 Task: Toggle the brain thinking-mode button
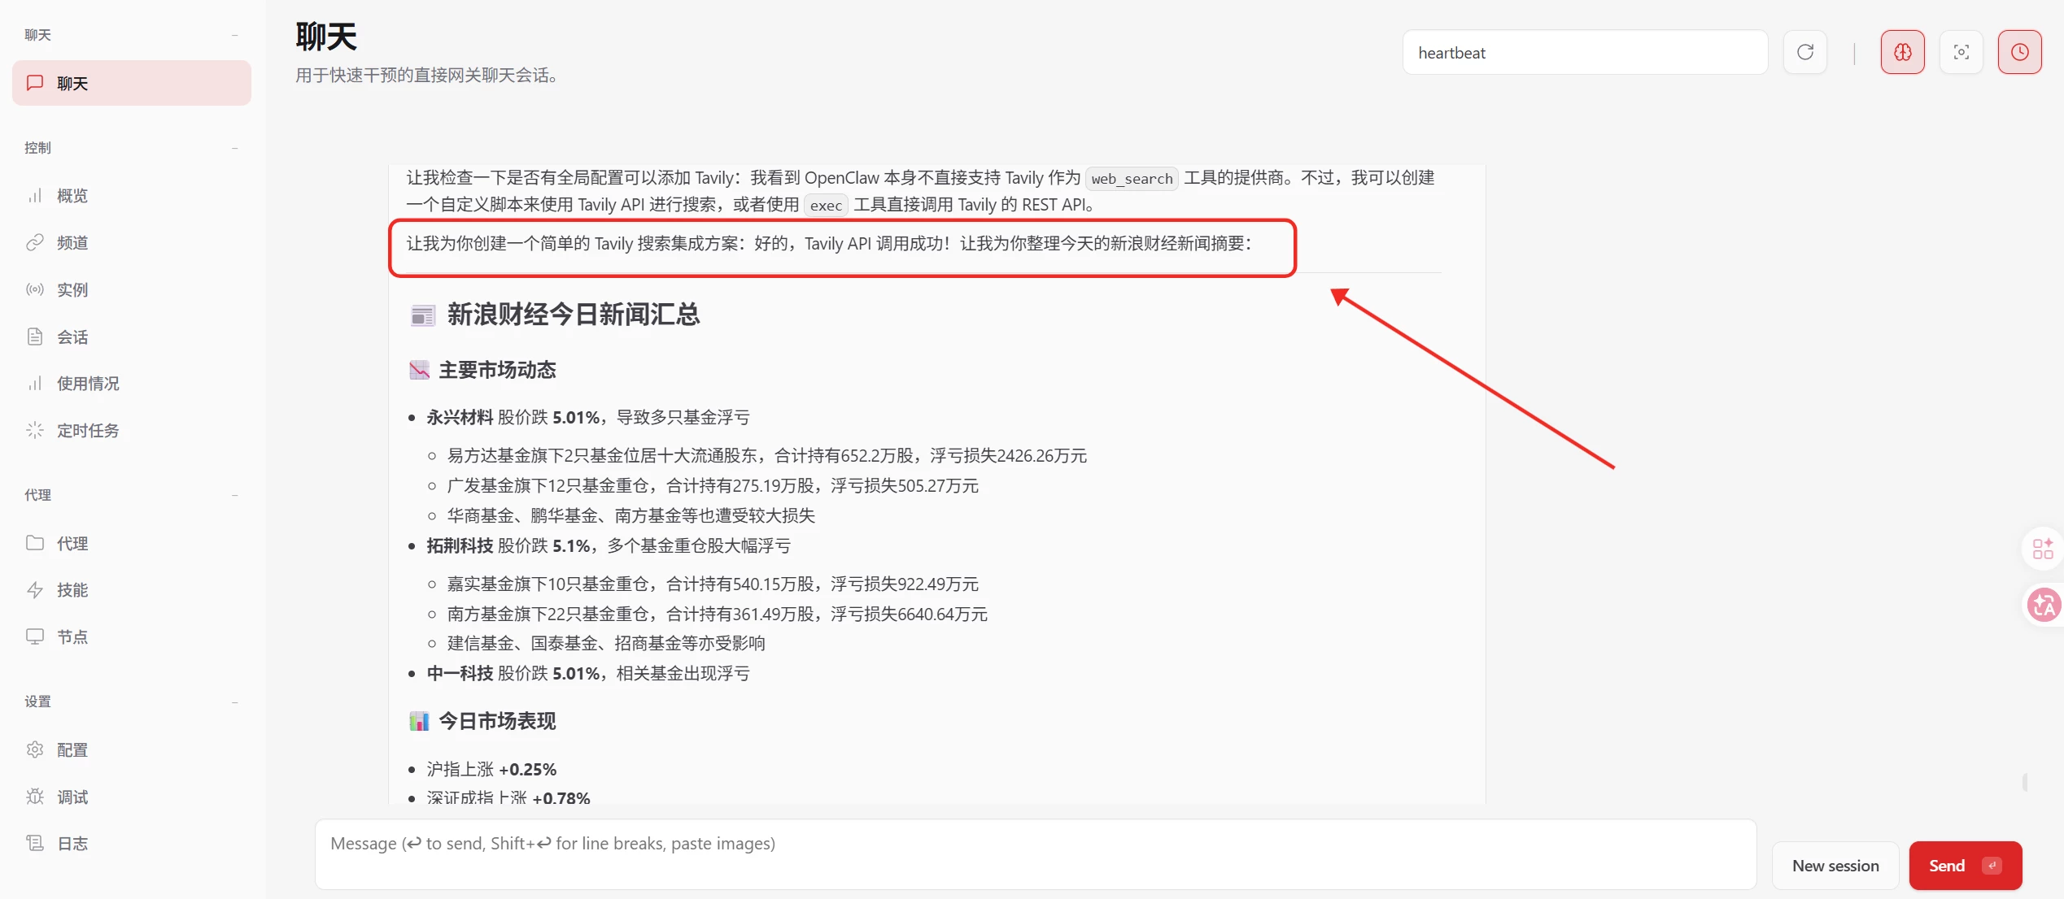click(x=1902, y=52)
